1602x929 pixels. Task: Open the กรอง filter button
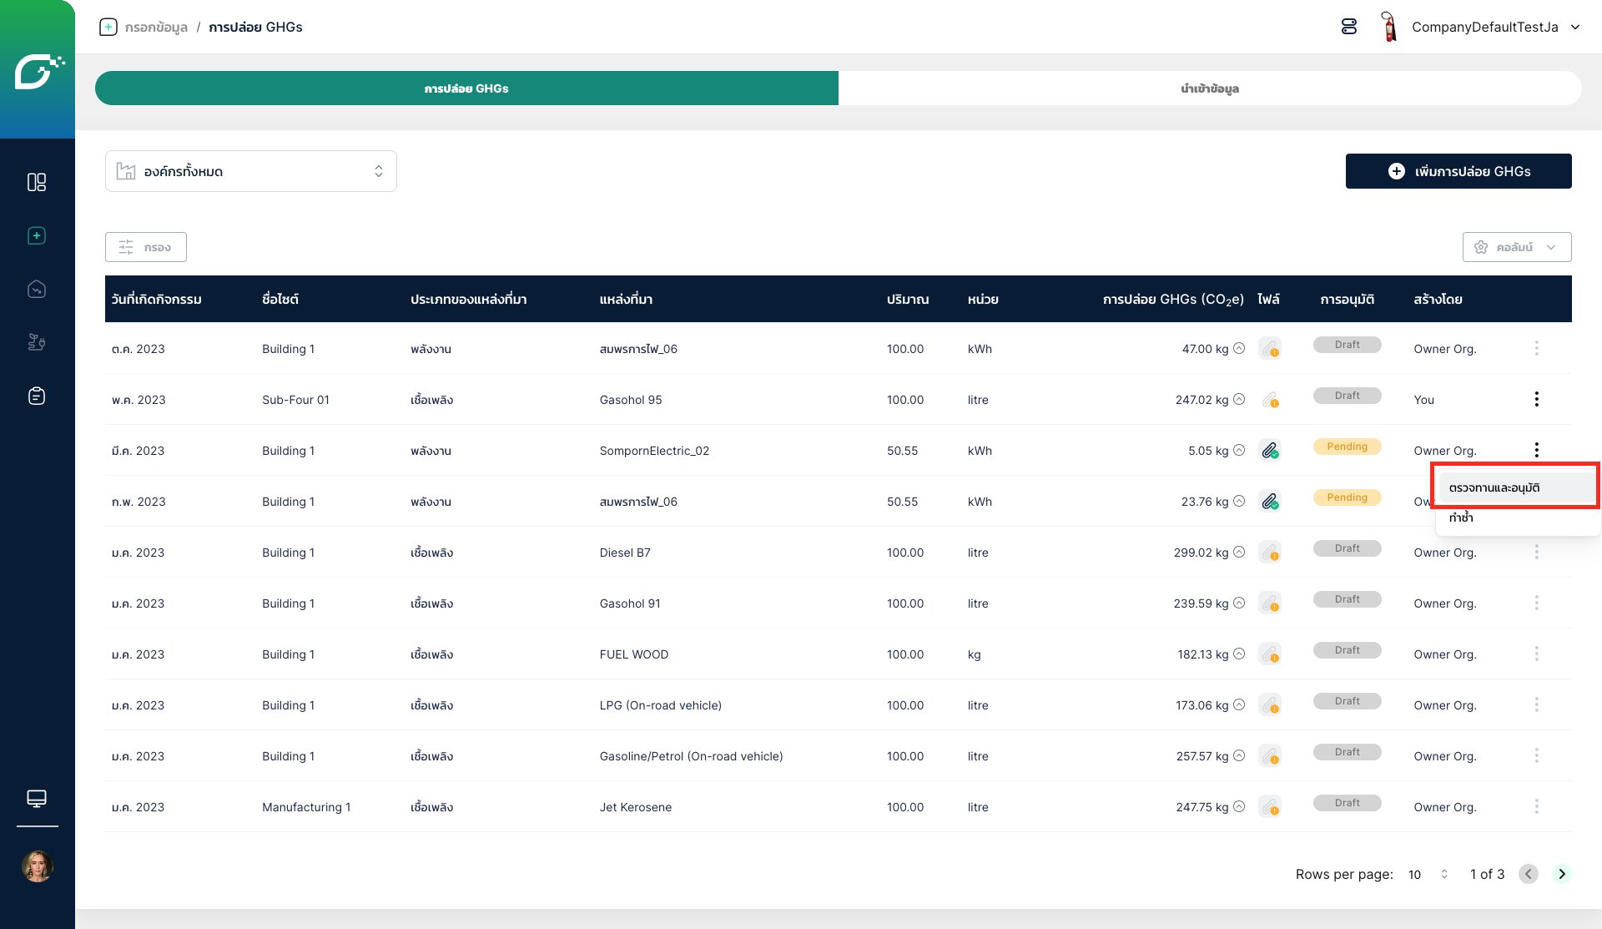(146, 247)
